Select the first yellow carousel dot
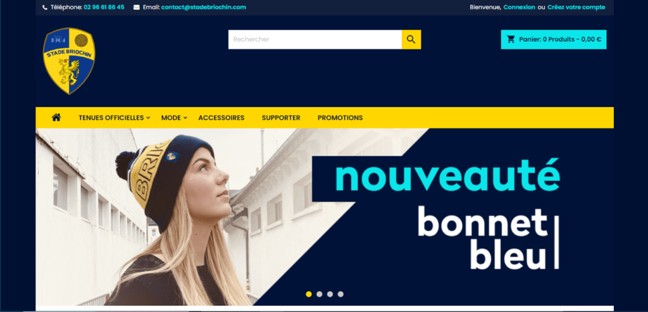This screenshot has height=312, width=648. tap(309, 294)
